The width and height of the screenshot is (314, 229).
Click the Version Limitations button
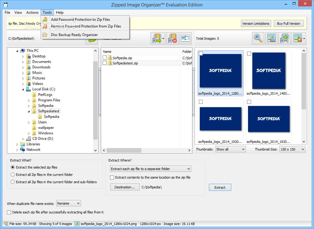click(256, 24)
